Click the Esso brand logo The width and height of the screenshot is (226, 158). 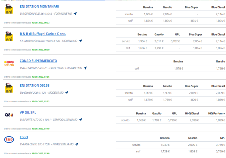[x=9, y=139]
